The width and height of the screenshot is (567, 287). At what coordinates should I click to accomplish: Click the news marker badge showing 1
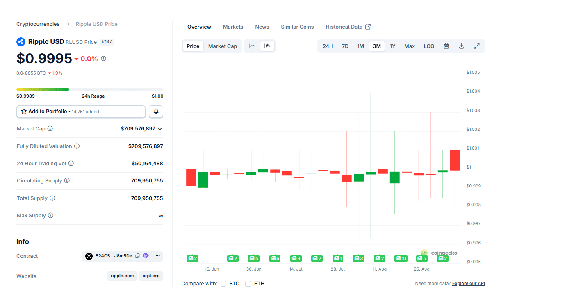[338, 258]
